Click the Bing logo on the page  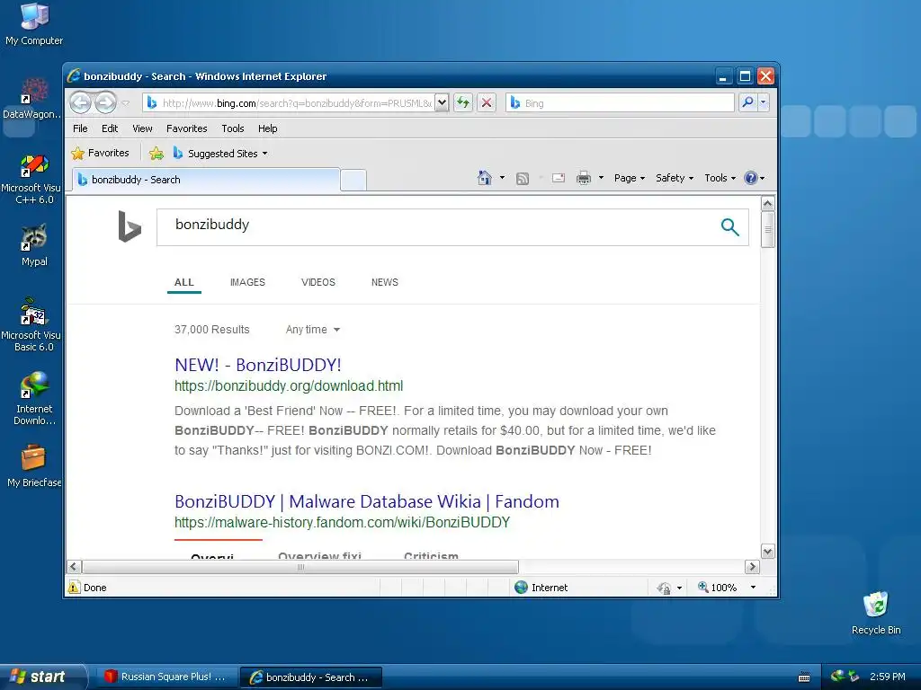pos(130,226)
